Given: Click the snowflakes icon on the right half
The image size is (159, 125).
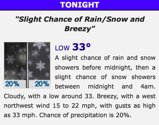Looking at the screenshot, I should tap(39, 65).
